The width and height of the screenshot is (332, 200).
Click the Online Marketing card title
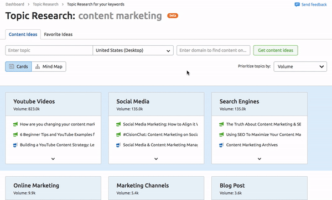[x=36, y=186]
